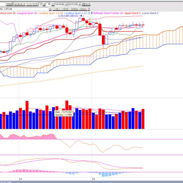Choose the 5 interval button
183x183 pixels.
pyautogui.click(x=30, y=4)
